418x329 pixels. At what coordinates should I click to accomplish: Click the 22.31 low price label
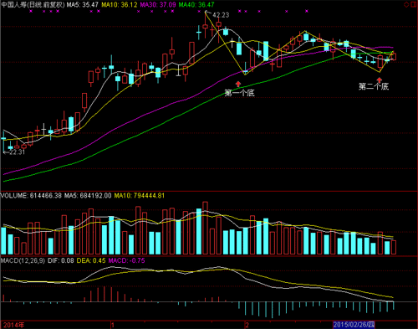[x=17, y=152]
